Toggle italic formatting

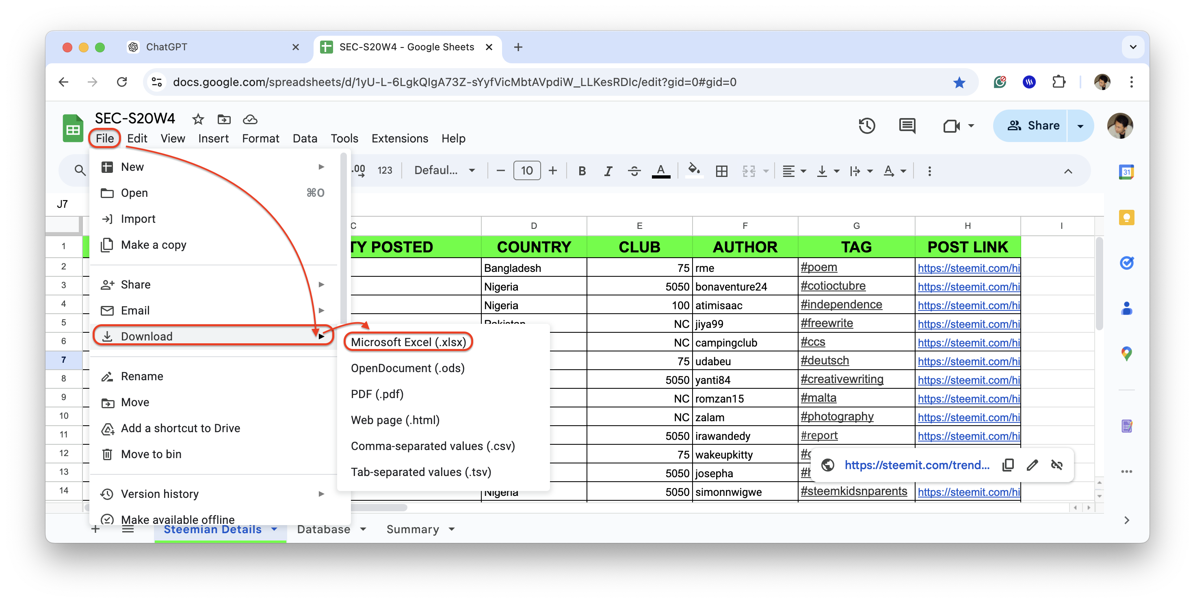click(x=608, y=171)
